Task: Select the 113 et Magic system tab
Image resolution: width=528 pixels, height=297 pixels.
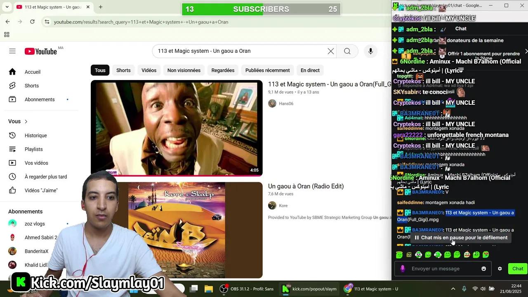Action: (x=54, y=7)
